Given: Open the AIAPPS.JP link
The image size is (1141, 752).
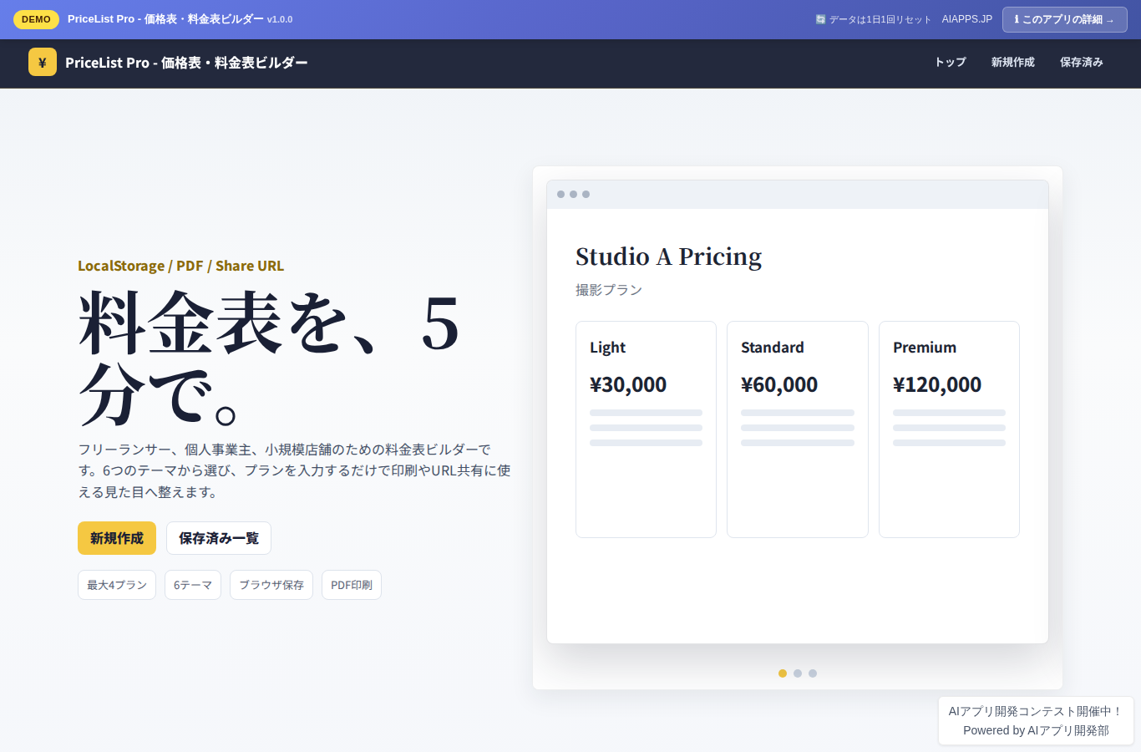Looking at the screenshot, I should click(x=967, y=19).
